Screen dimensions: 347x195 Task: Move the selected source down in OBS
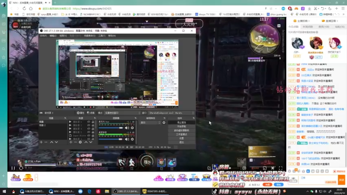click(x=91, y=142)
